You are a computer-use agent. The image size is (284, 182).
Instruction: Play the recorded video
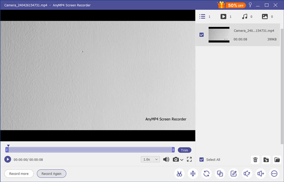tap(8, 159)
